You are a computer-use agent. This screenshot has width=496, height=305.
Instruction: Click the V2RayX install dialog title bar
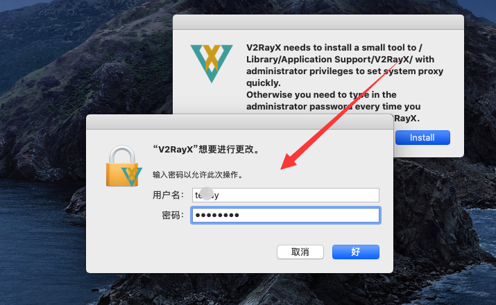point(318,22)
